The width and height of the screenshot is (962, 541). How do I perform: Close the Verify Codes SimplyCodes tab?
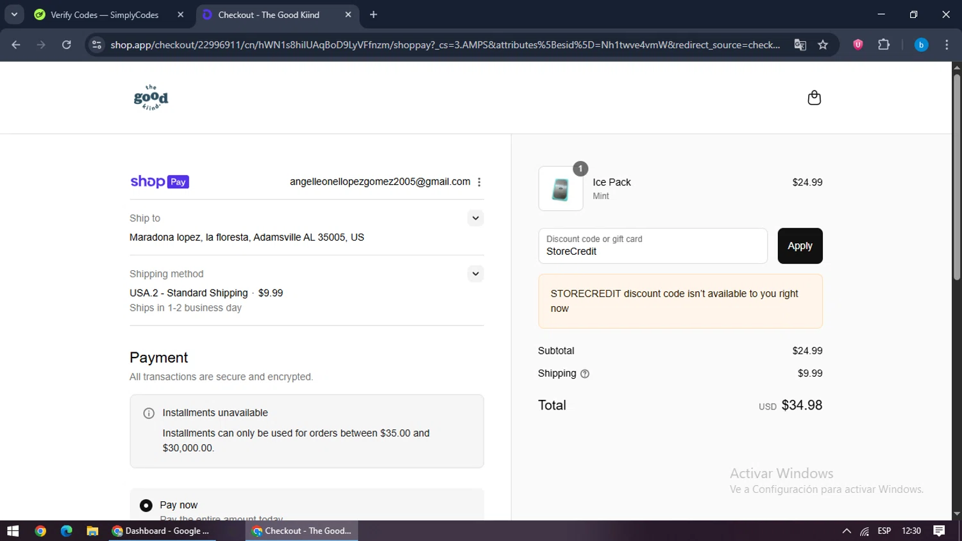point(180,15)
